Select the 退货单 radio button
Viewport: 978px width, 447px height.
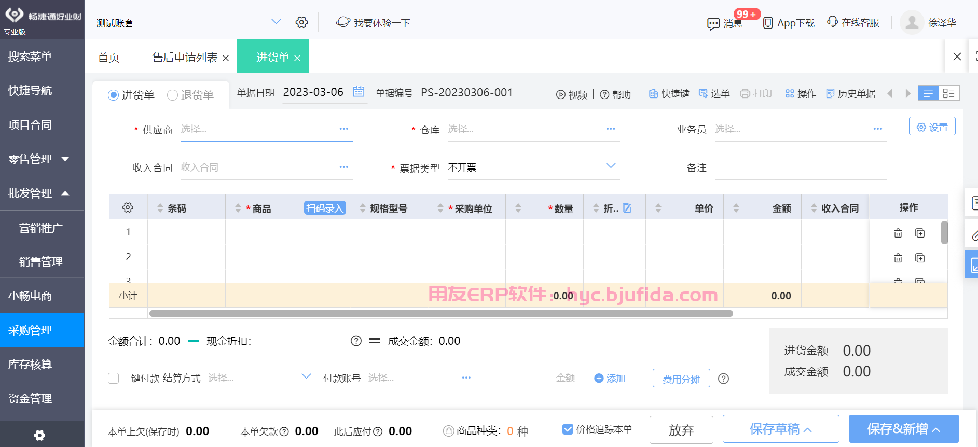coord(172,95)
